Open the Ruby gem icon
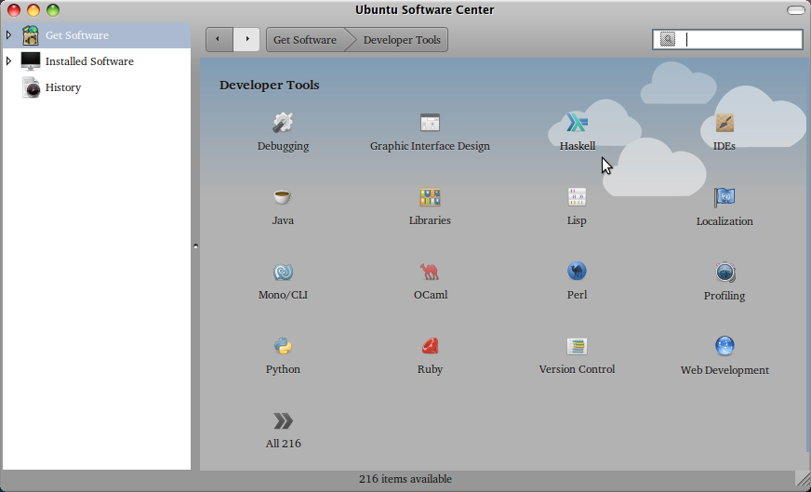 click(430, 346)
